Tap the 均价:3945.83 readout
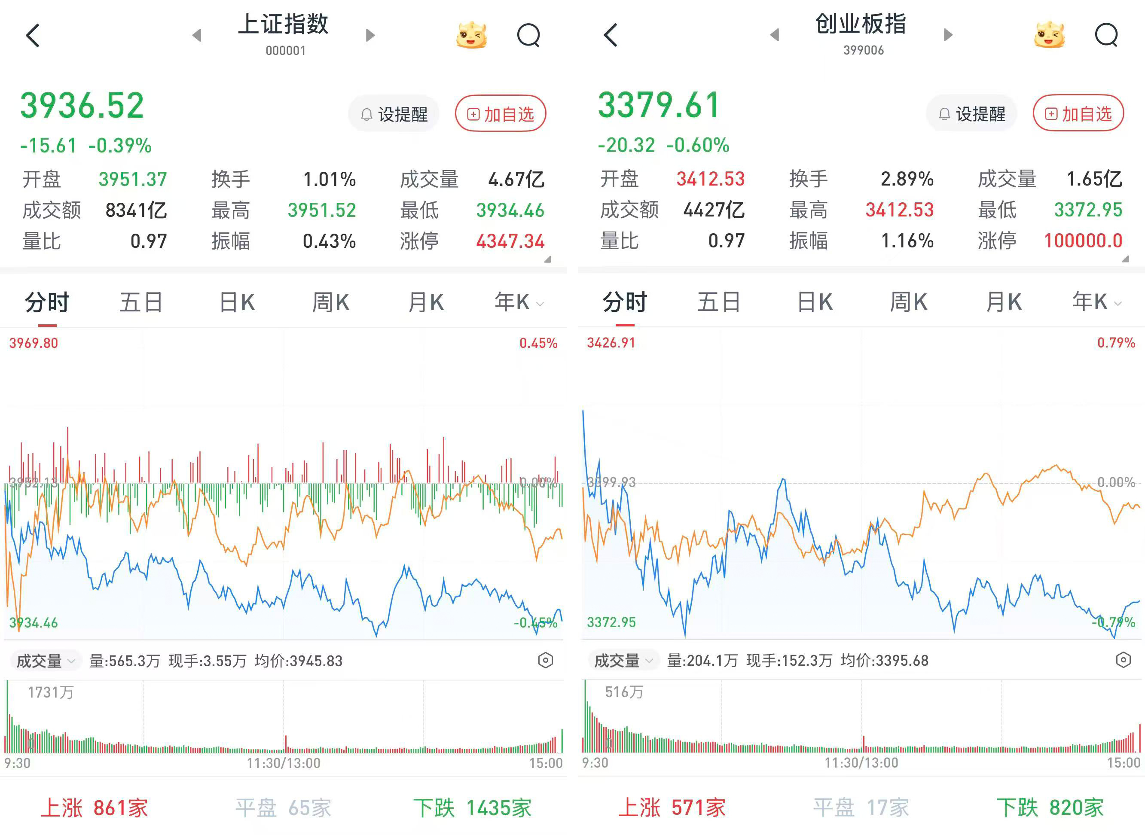Image resolution: width=1145 pixels, height=835 pixels. point(298,661)
